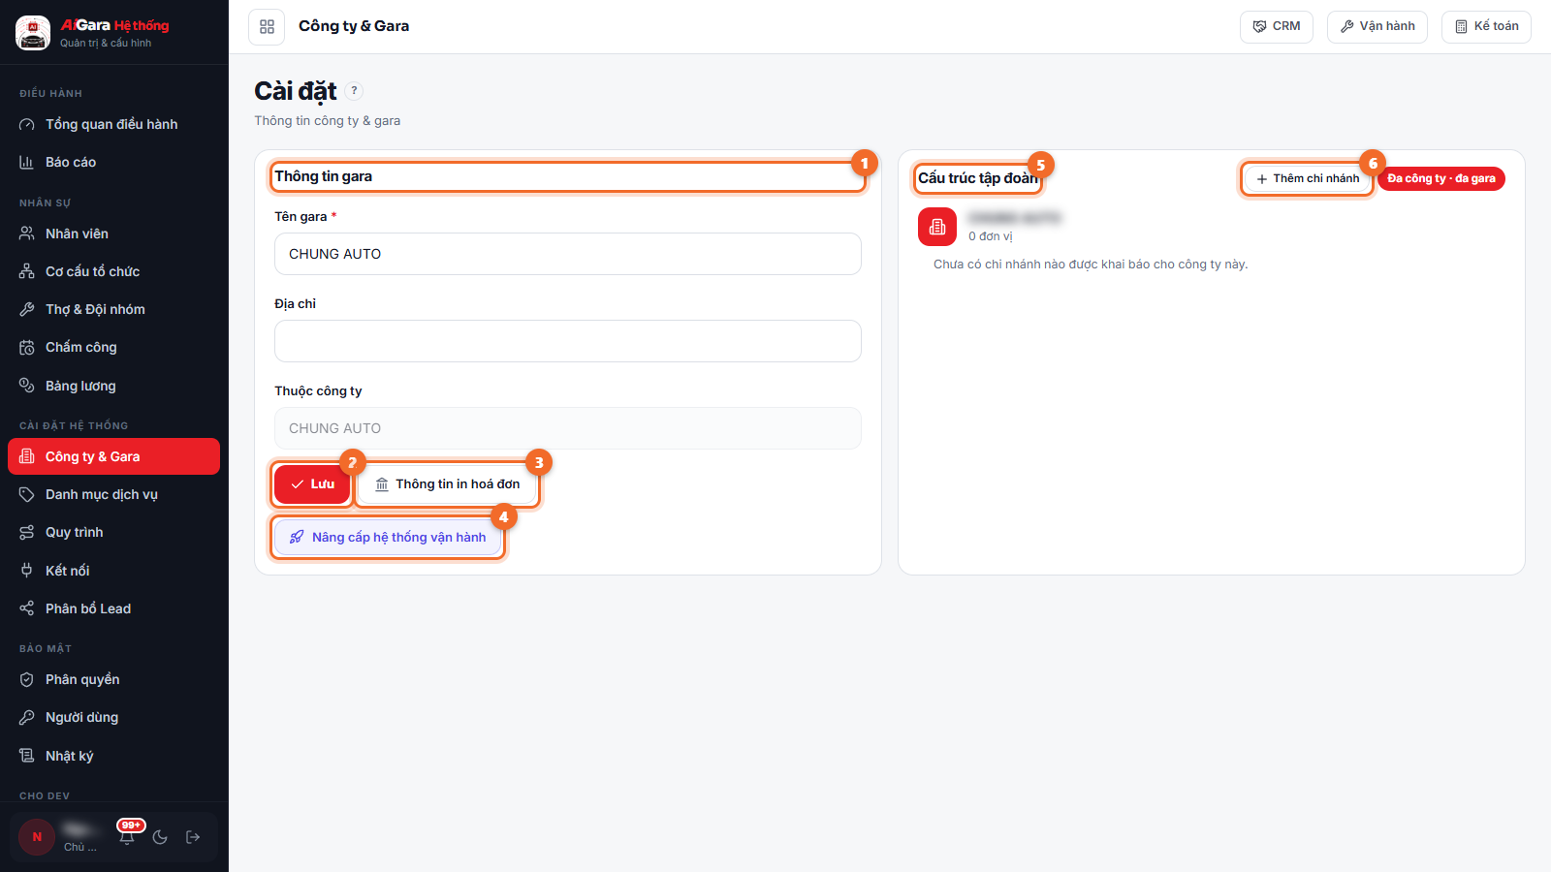Go to the Báo cáo sidebar item
The height and width of the screenshot is (872, 1551).
pos(114,162)
